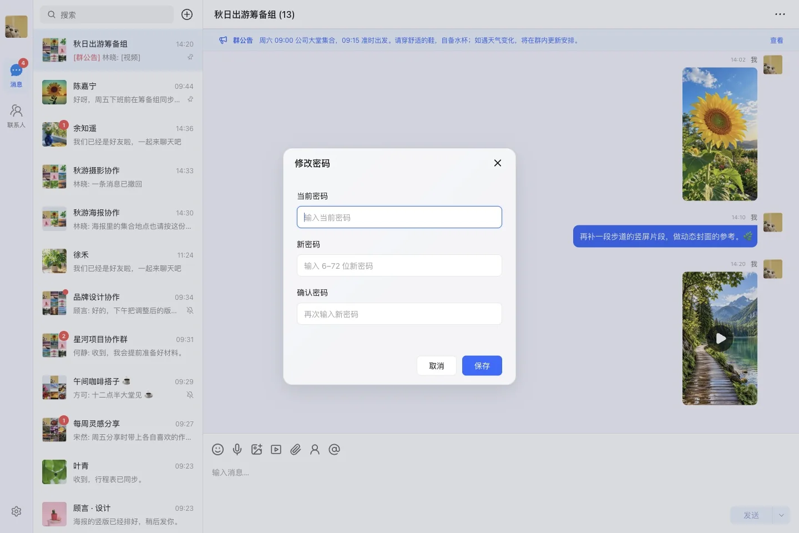This screenshot has height=533, width=799.
Task: Open the emoji picker
Action: pos(218,450)
